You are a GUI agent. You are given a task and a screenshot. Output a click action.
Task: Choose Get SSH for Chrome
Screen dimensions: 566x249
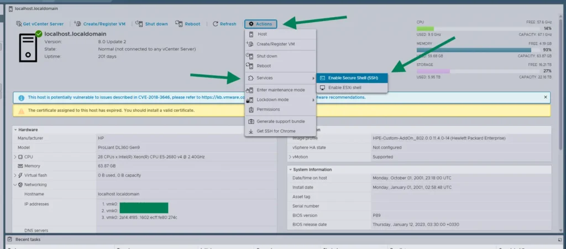tap(280, 131)
